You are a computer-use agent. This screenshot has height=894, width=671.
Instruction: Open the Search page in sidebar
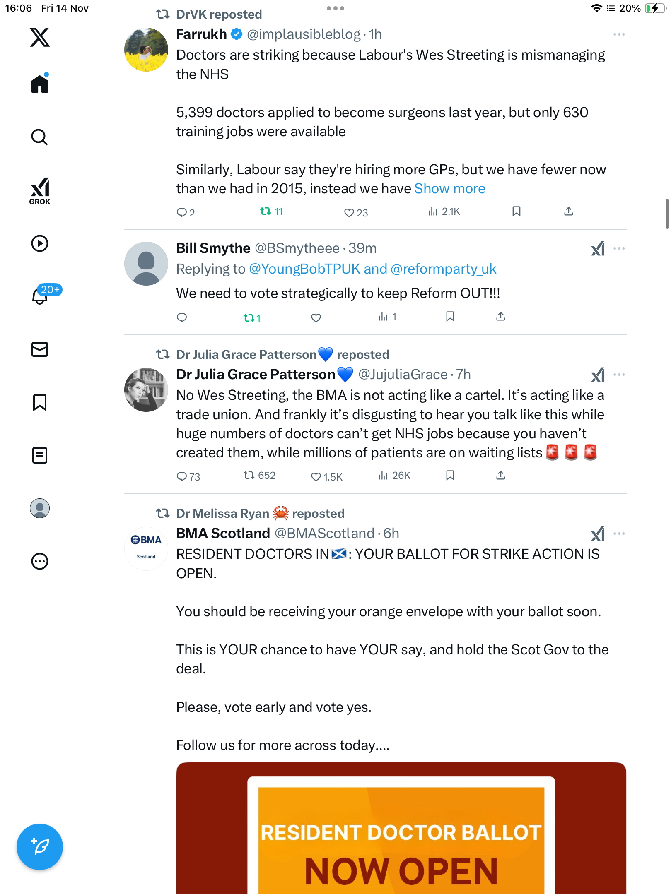(x=40, y=137)
